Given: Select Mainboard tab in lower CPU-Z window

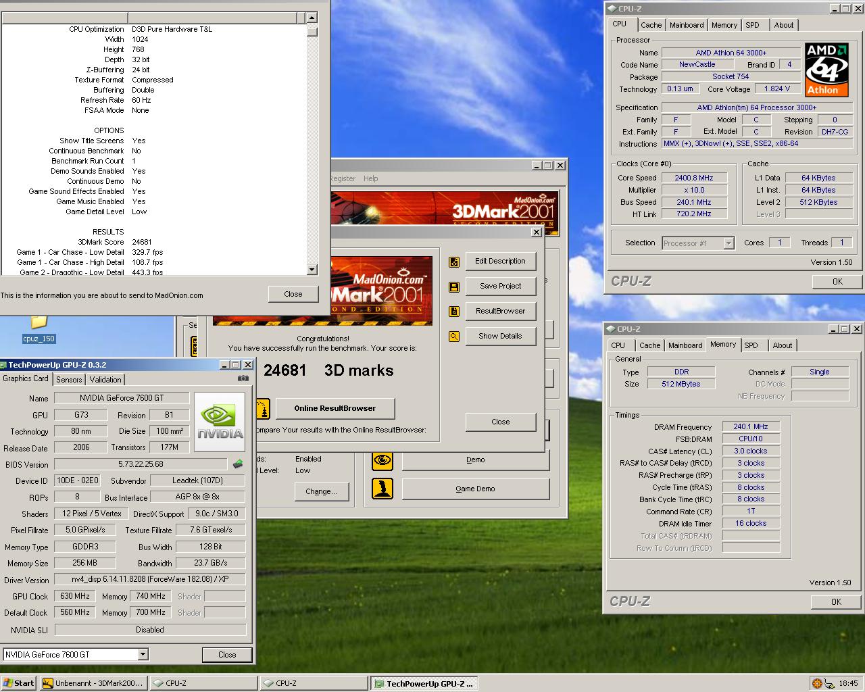Looking at the screenshot, I should pos(685,345).
